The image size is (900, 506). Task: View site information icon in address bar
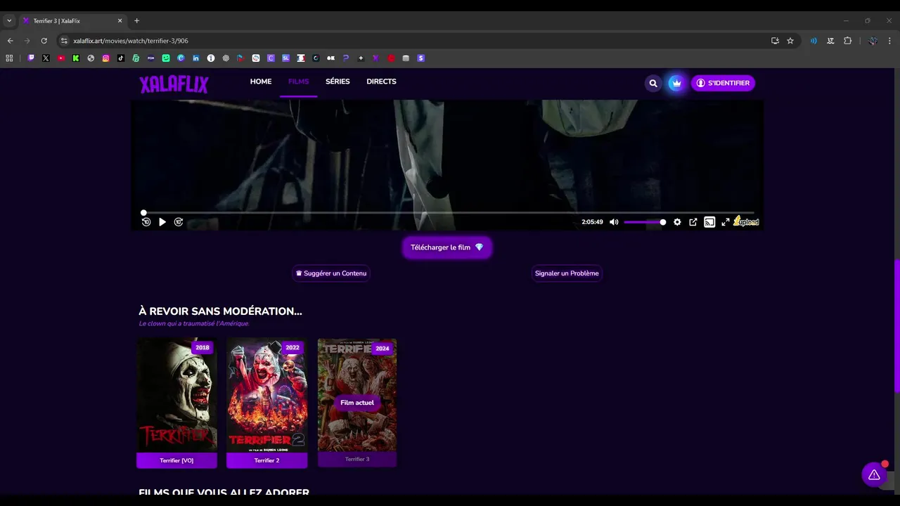pos(64,41)
